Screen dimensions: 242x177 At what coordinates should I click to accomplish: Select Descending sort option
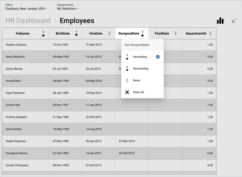coord(141,69)
